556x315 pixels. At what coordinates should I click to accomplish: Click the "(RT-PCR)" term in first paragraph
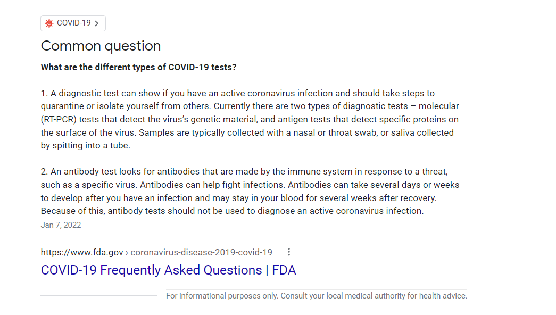pos(59,120)
